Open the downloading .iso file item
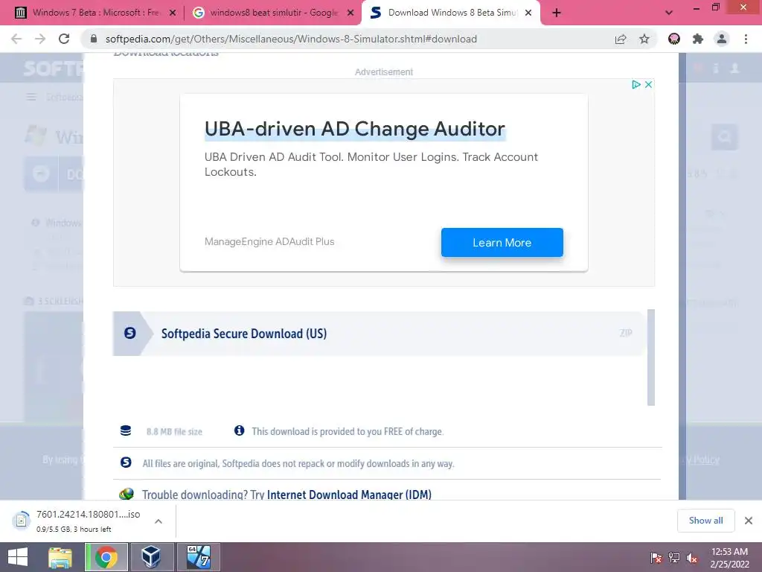762x572 pixels. point(77,521)
